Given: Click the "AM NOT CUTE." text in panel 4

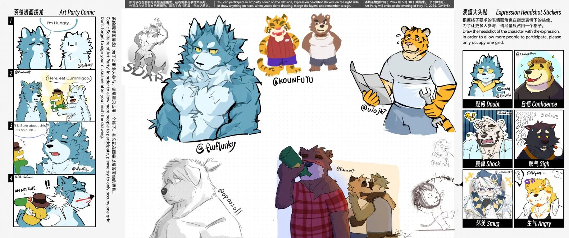Looking at the screenshot, I should (26, 189).
